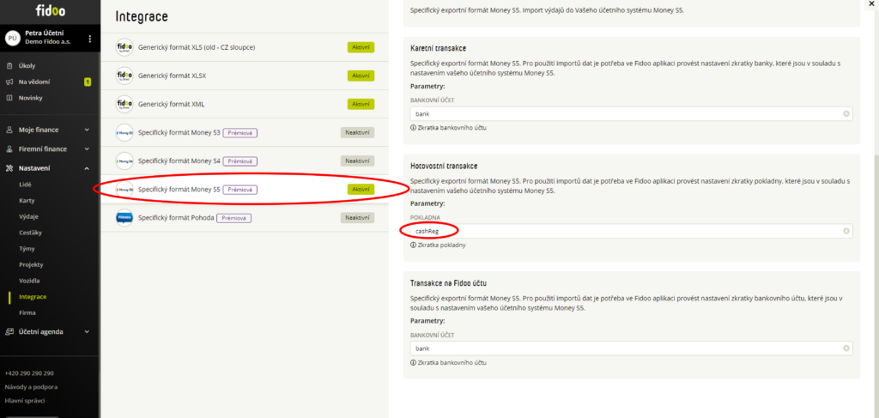
Task: Click the Prémiová tag on Money S3
Action: click(240, 133)
